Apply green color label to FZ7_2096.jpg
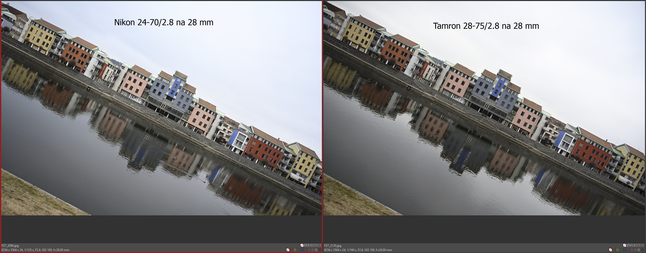Screen dimensions: 646x253 [299, 250]
